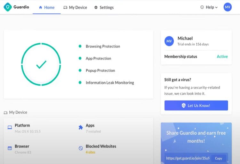The image size is (240, 164).
Task: Click the Active membership status
Action: point(222,57)
